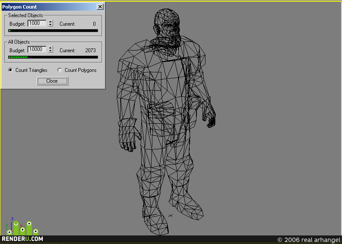Select the Count Polygons radio button
The width and height of the screenshot is (342, 244).
coord(59,70)
